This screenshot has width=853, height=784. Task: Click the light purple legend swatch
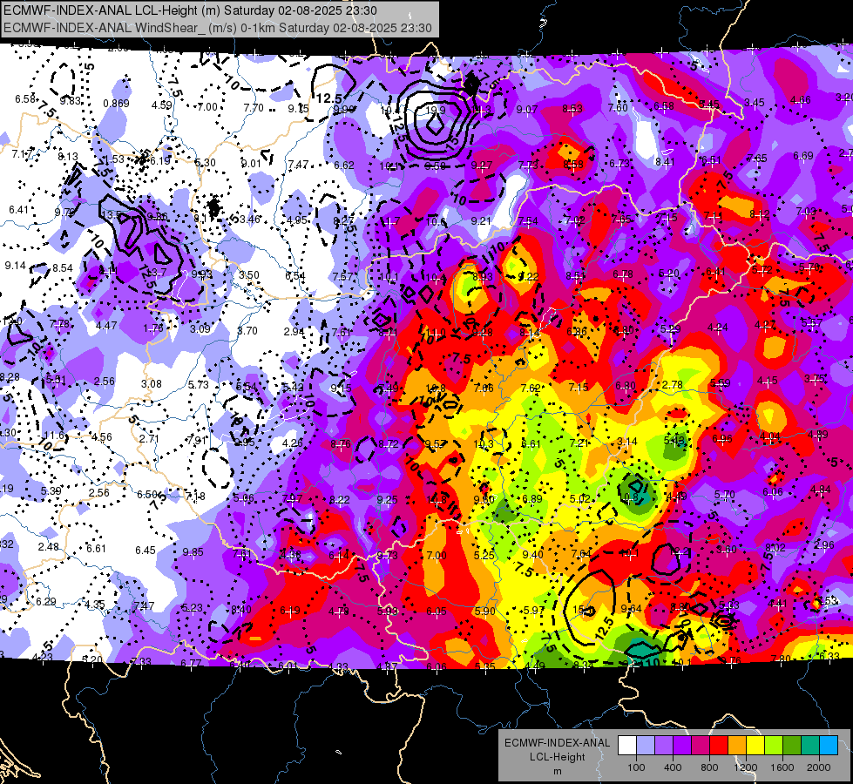pyautogui.click(x=664, y=746)
